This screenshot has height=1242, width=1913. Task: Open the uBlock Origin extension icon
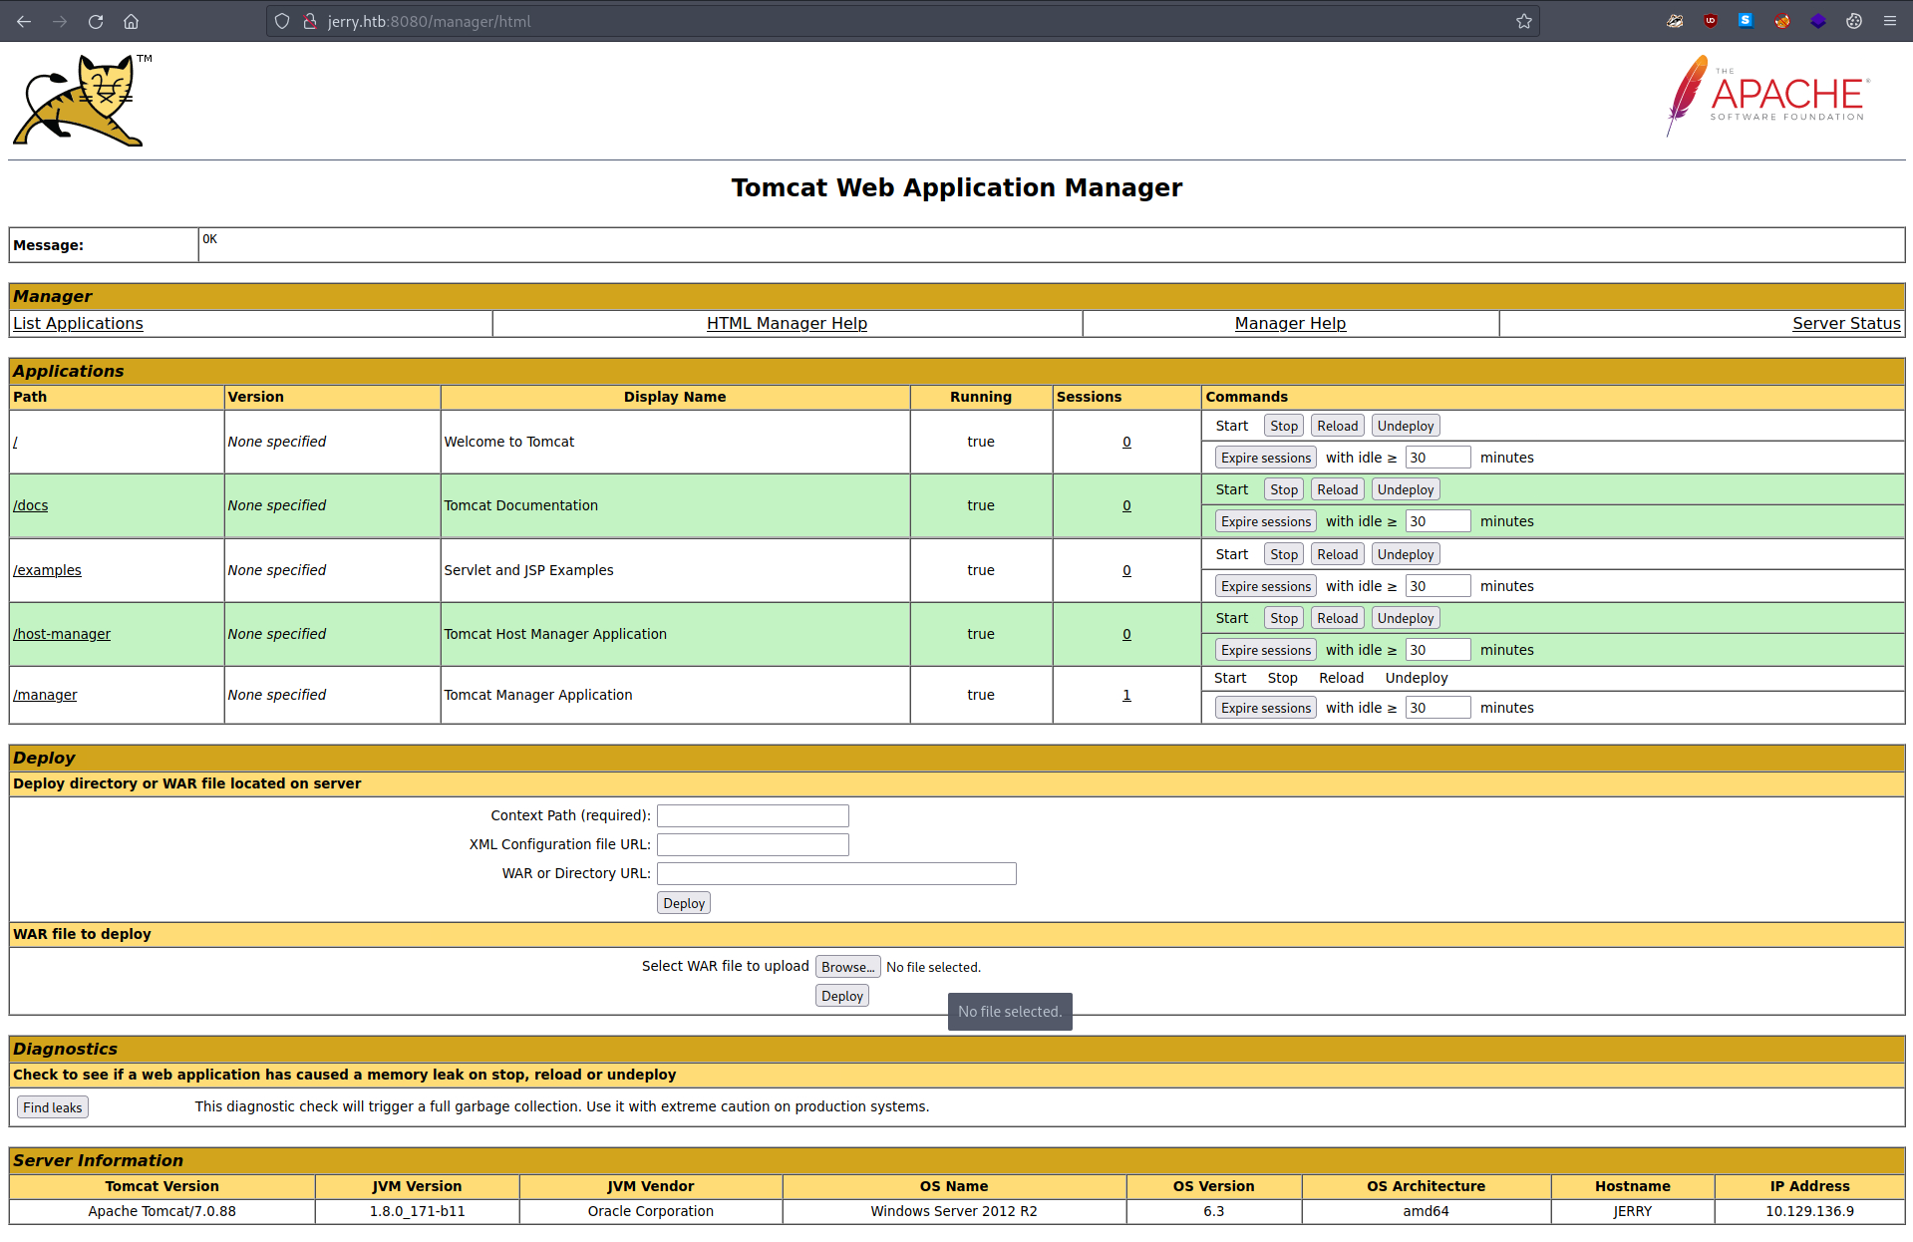(1711, 21)
